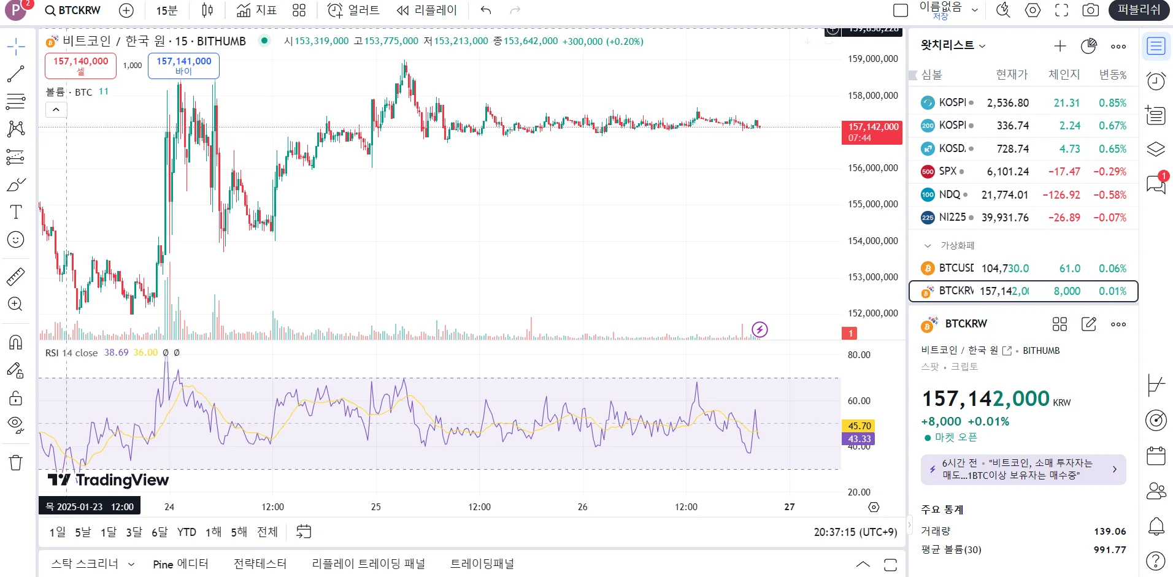Viewport: 1173px width, 577px height.
Task: Open the 15분 interval dropdown
Action: point(167,10)
